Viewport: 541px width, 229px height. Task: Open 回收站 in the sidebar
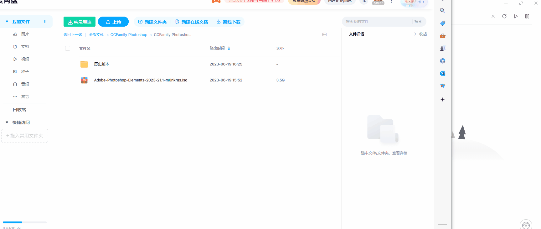point(19,110)
